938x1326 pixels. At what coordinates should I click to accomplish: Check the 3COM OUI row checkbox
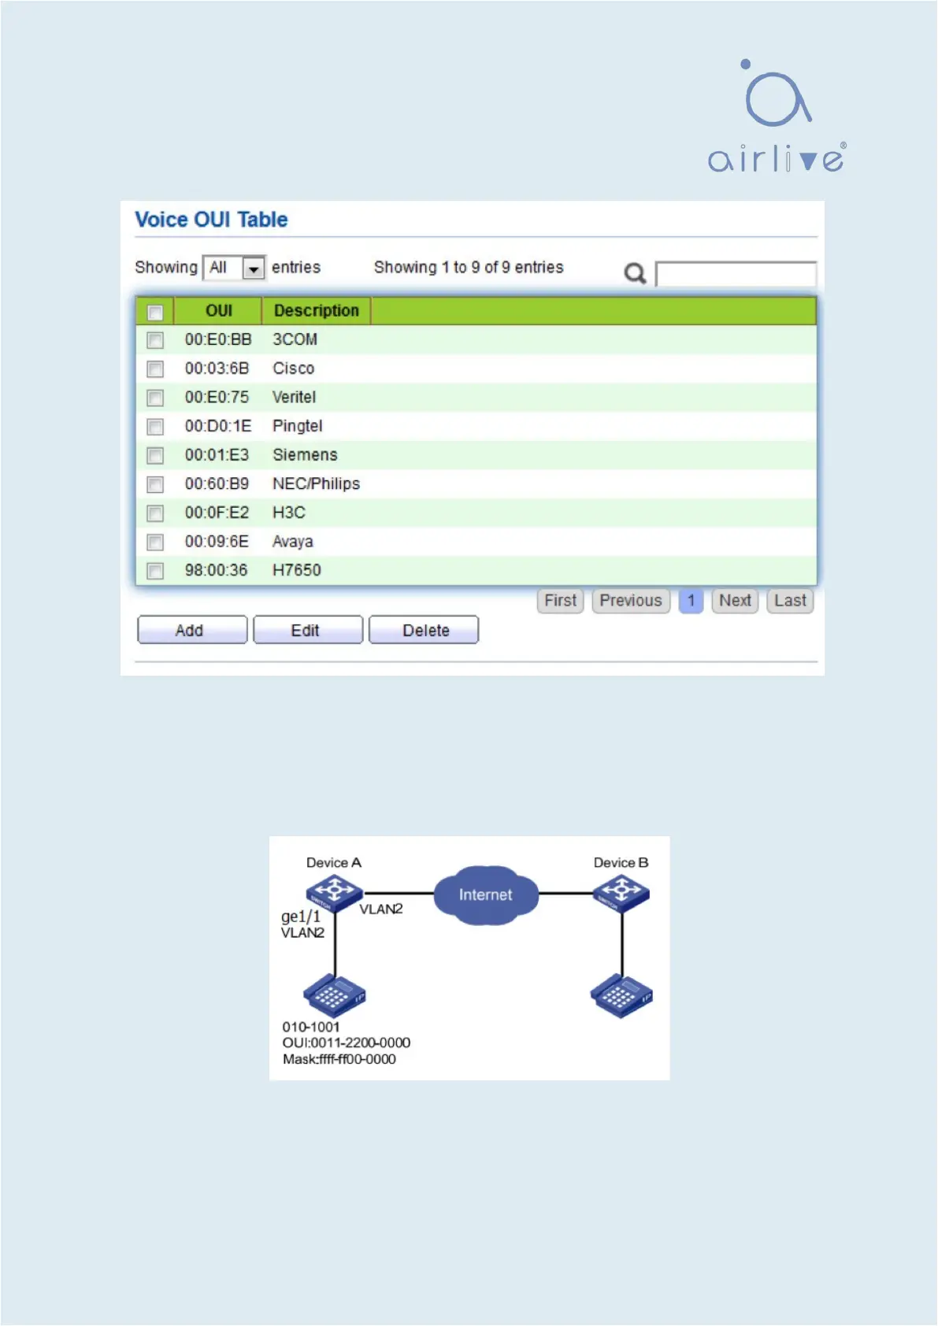click(x=155, y=340)
